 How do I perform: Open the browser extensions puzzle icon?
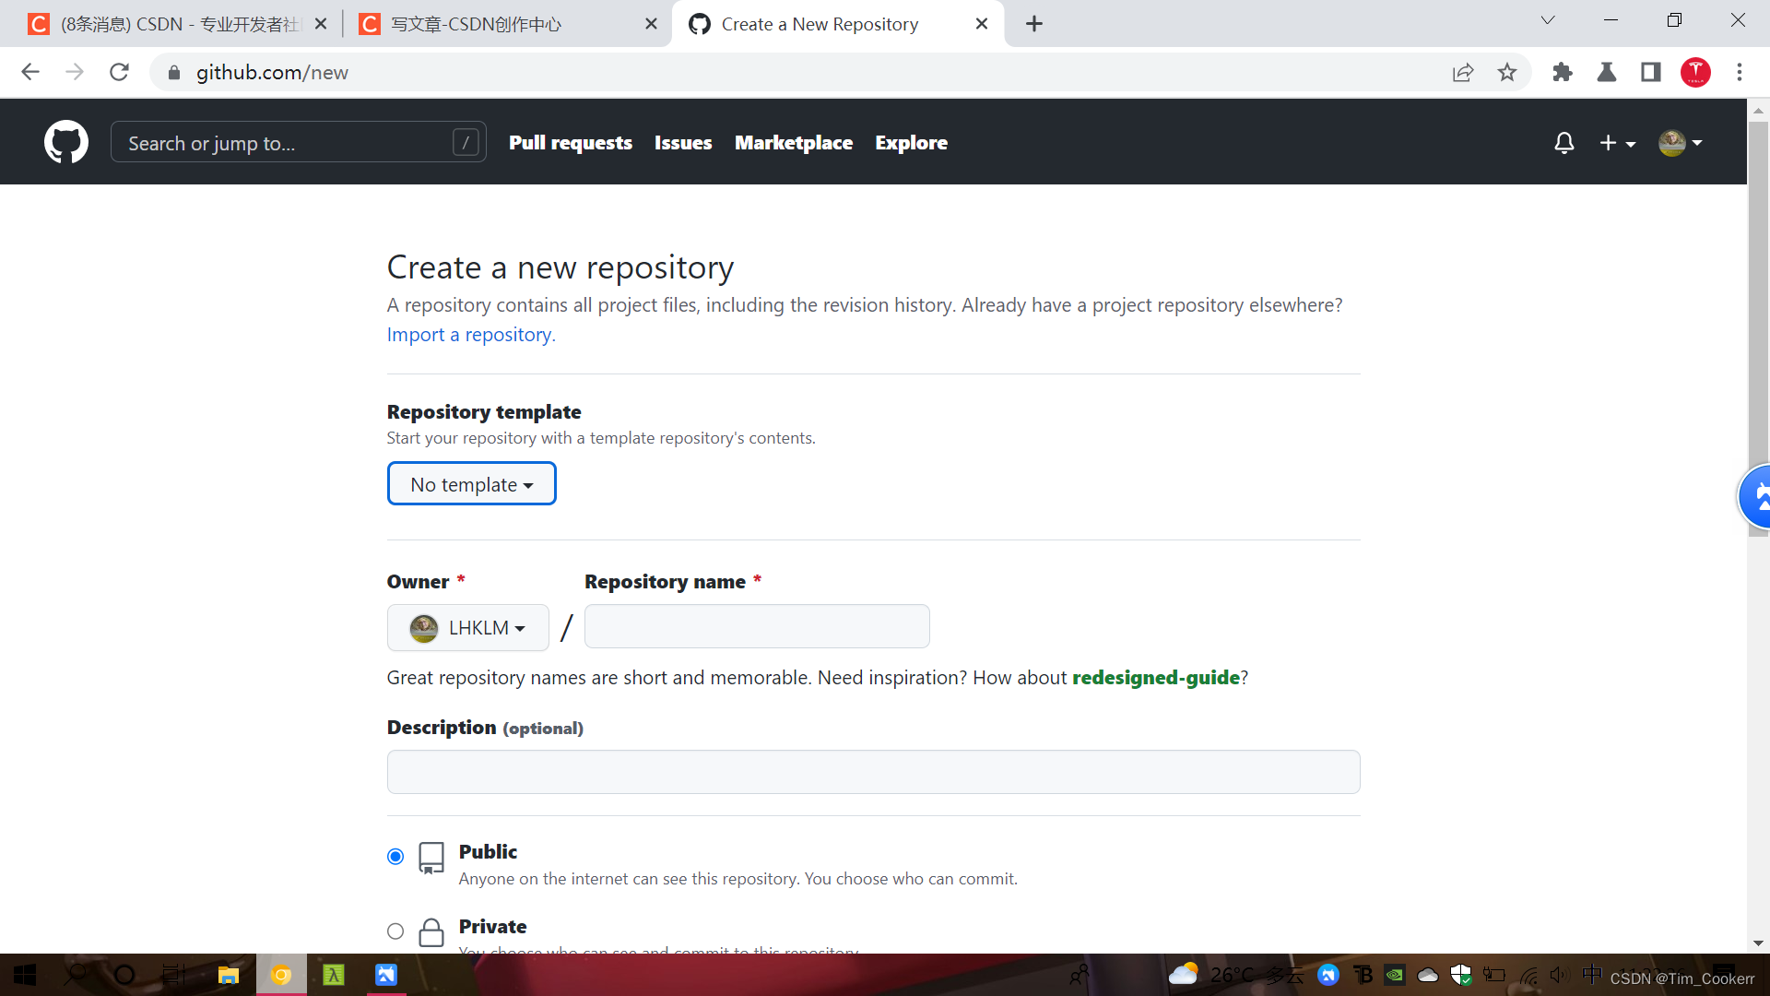point(1562,72)
